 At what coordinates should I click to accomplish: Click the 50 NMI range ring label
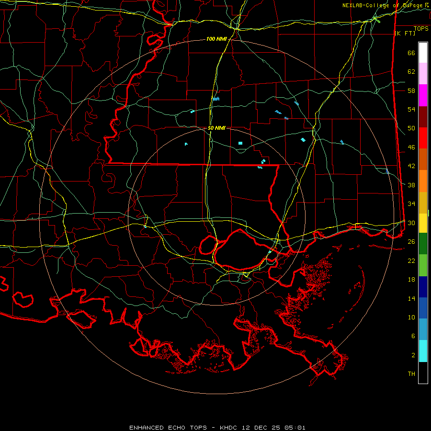216,128
